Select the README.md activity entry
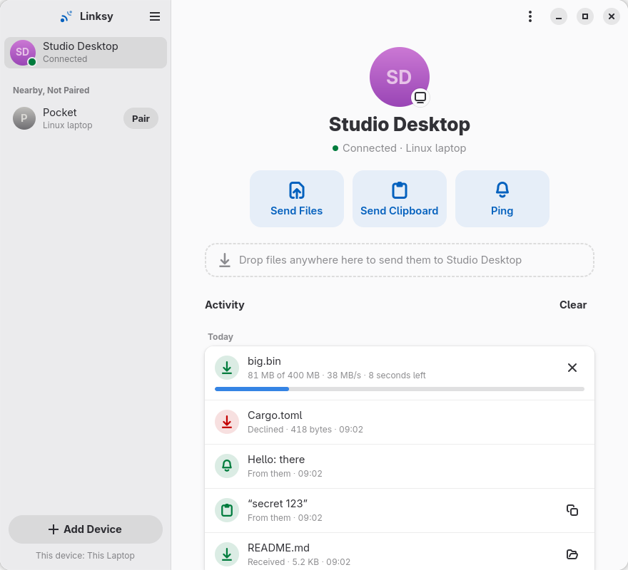This screenshot has width=628, height=570. point(400,551)
